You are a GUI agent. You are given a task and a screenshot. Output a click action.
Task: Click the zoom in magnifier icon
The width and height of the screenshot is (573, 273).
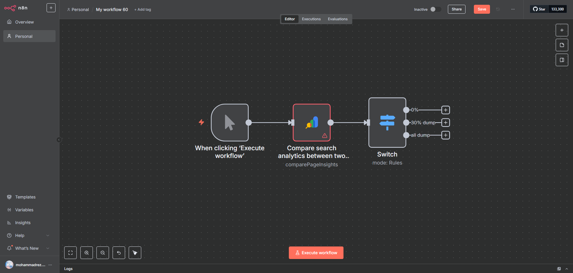[x=87, y=253]
